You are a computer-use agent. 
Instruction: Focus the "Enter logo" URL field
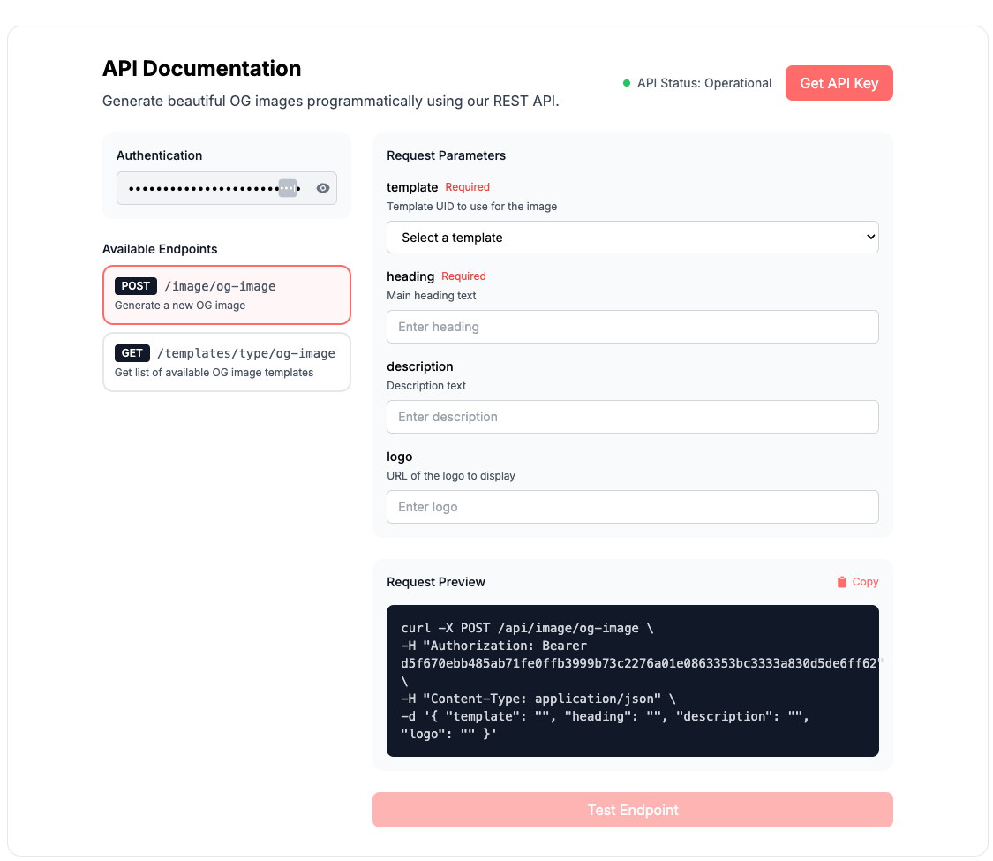pos(632,507)
